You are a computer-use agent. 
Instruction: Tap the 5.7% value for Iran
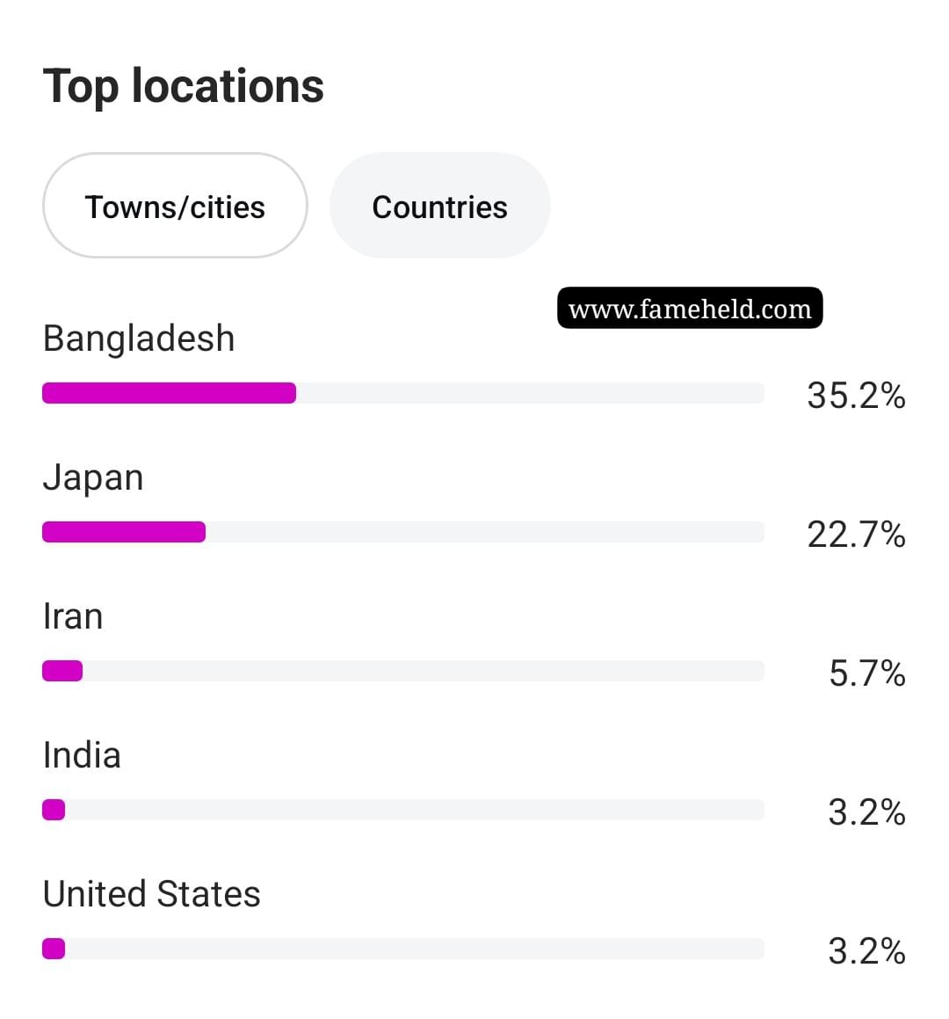coord(867,673)
